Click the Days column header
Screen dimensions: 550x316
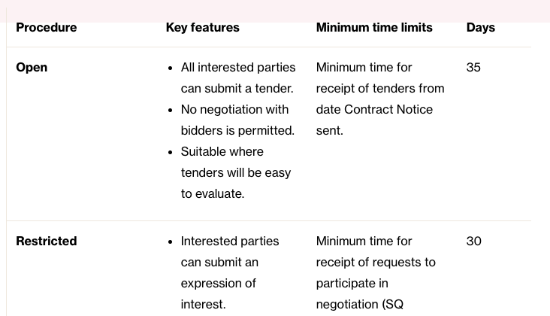click(x=480, y=27)
